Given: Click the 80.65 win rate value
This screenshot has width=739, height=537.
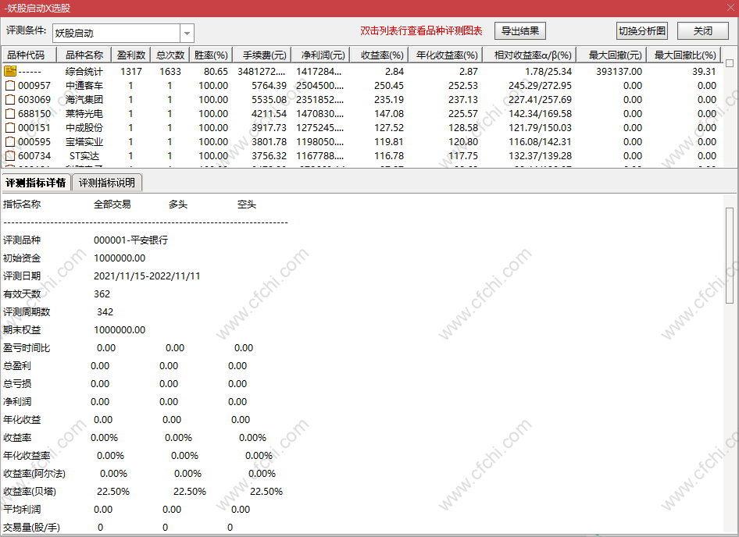Looking at the screenshot, I should 216,72.
